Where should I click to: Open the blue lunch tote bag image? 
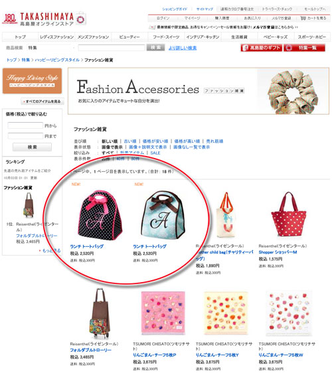click(163, 214)
